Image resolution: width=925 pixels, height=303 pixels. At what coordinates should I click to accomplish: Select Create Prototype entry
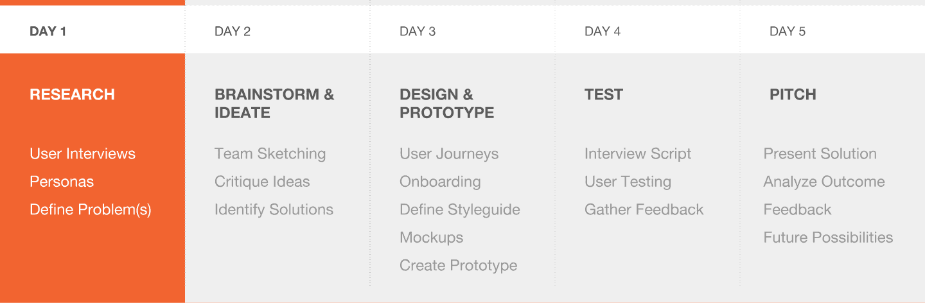tap(458, 265)
